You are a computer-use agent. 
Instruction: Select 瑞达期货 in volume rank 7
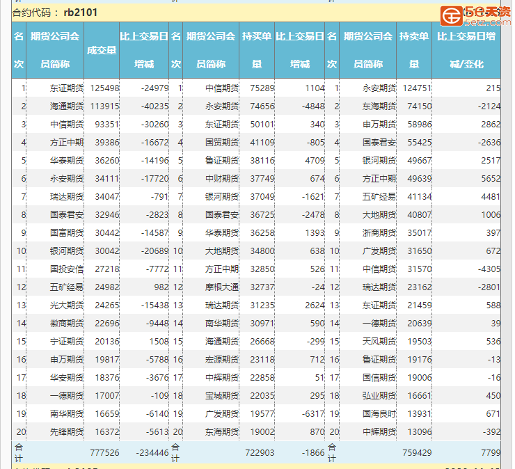point(67,196)
